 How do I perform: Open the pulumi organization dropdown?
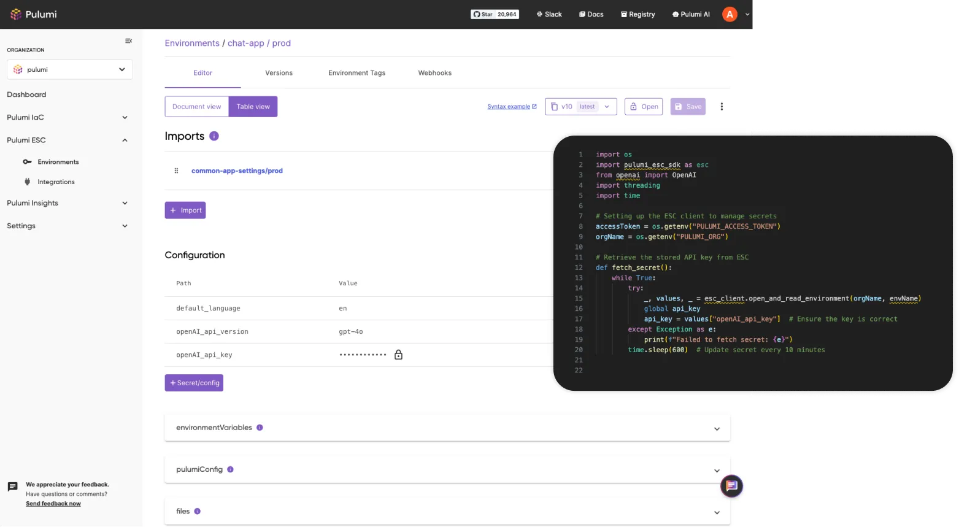(70, 69)
